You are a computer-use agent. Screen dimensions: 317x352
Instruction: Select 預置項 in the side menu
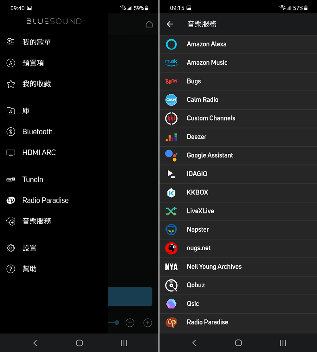(33, 63)
